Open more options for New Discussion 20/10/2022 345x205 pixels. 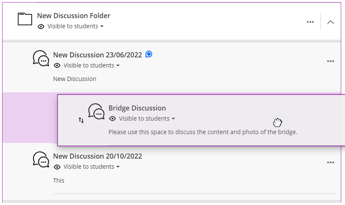coord(331,162)
